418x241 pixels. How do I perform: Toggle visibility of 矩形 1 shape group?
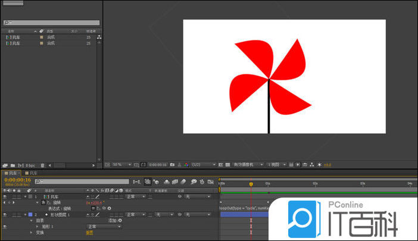(x=5, y=227)
